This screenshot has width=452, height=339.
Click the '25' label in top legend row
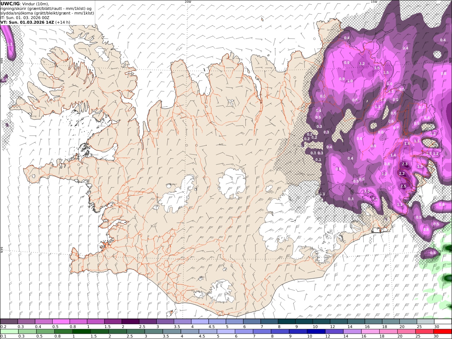click(x=419, y=327)
